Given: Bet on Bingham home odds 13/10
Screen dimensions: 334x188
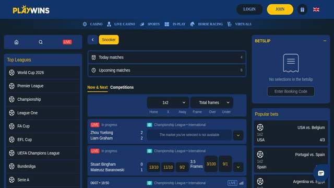Looking at the screenshot, I should click(153, 167).
